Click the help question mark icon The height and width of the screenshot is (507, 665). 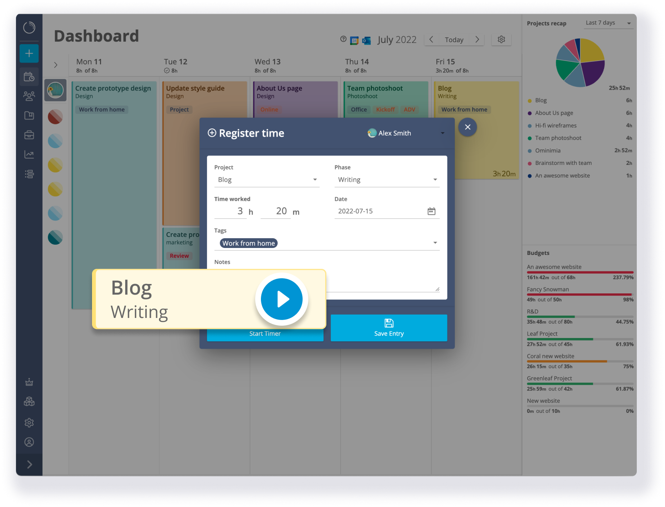pyautogui.click(x=343, y=39)
